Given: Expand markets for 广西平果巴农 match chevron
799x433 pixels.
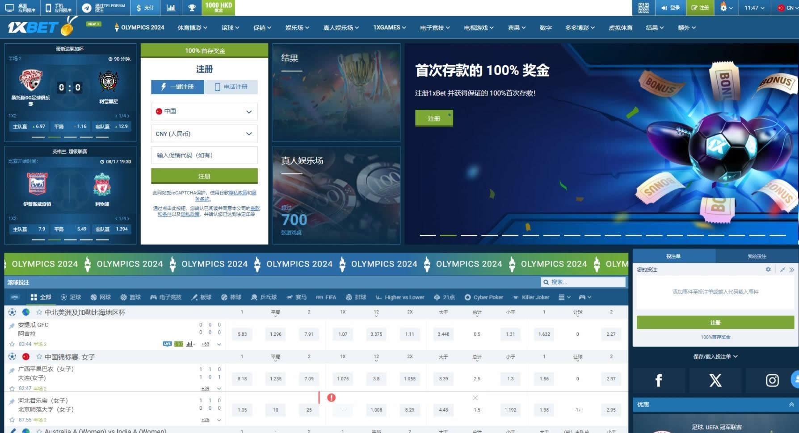Looking at the screenshot, I should tap(219, 388).
